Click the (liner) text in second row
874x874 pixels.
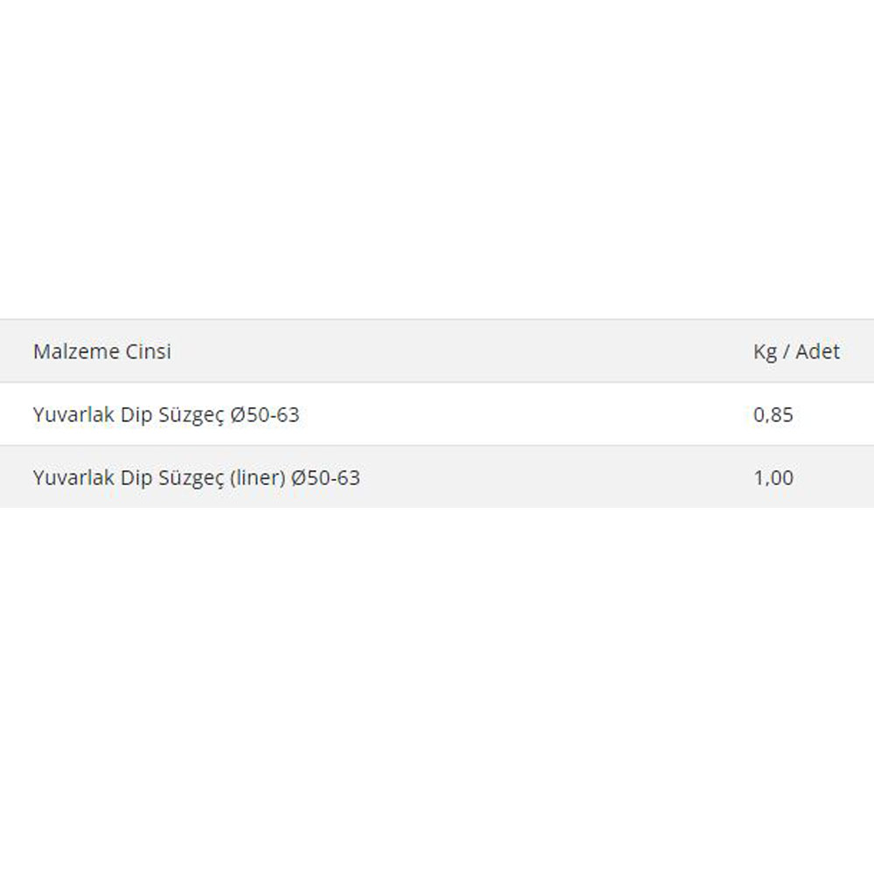point(258,478)
